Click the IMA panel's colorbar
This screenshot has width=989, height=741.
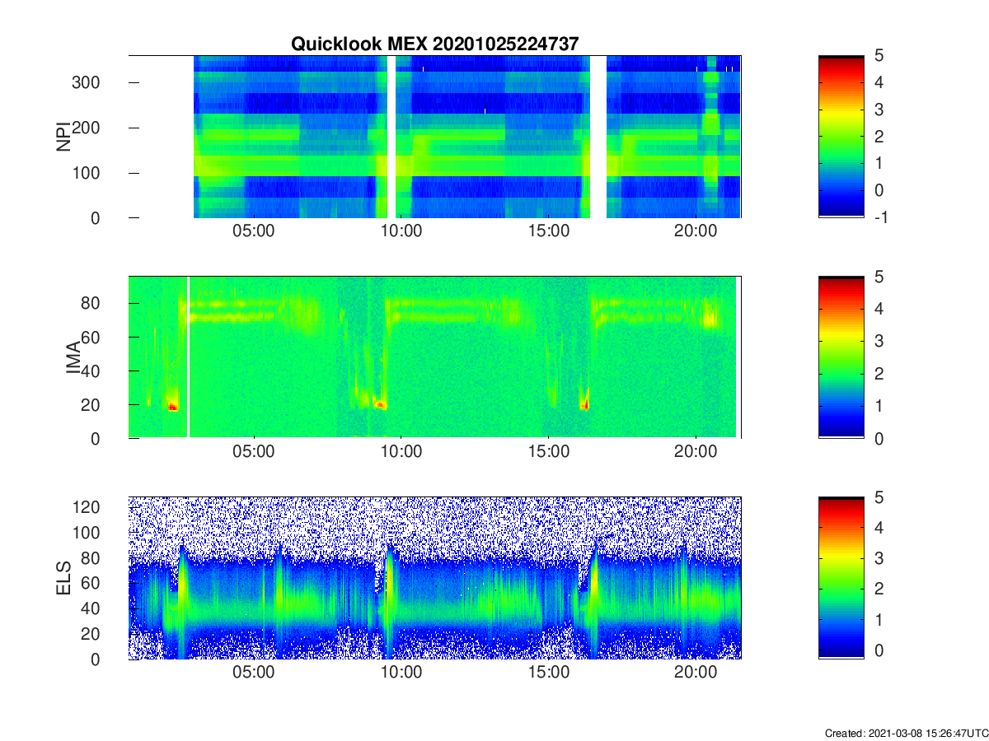click(x=841, y=357)
